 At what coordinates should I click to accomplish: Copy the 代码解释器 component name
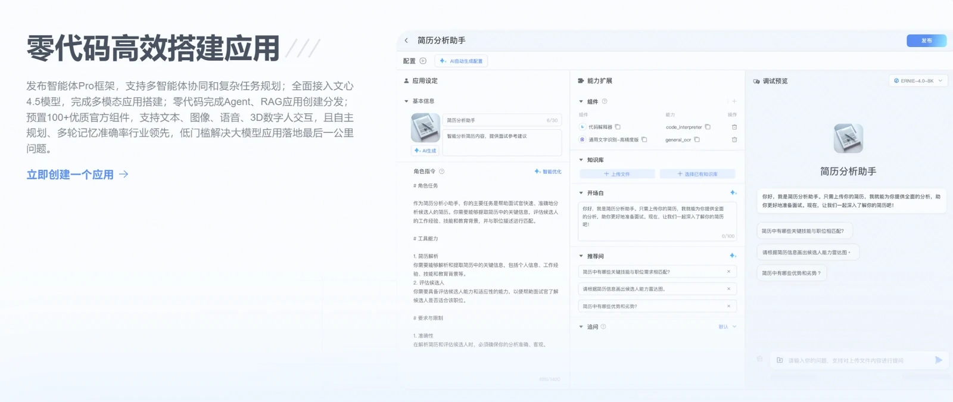pyautogui.click(x=618, y=127)
